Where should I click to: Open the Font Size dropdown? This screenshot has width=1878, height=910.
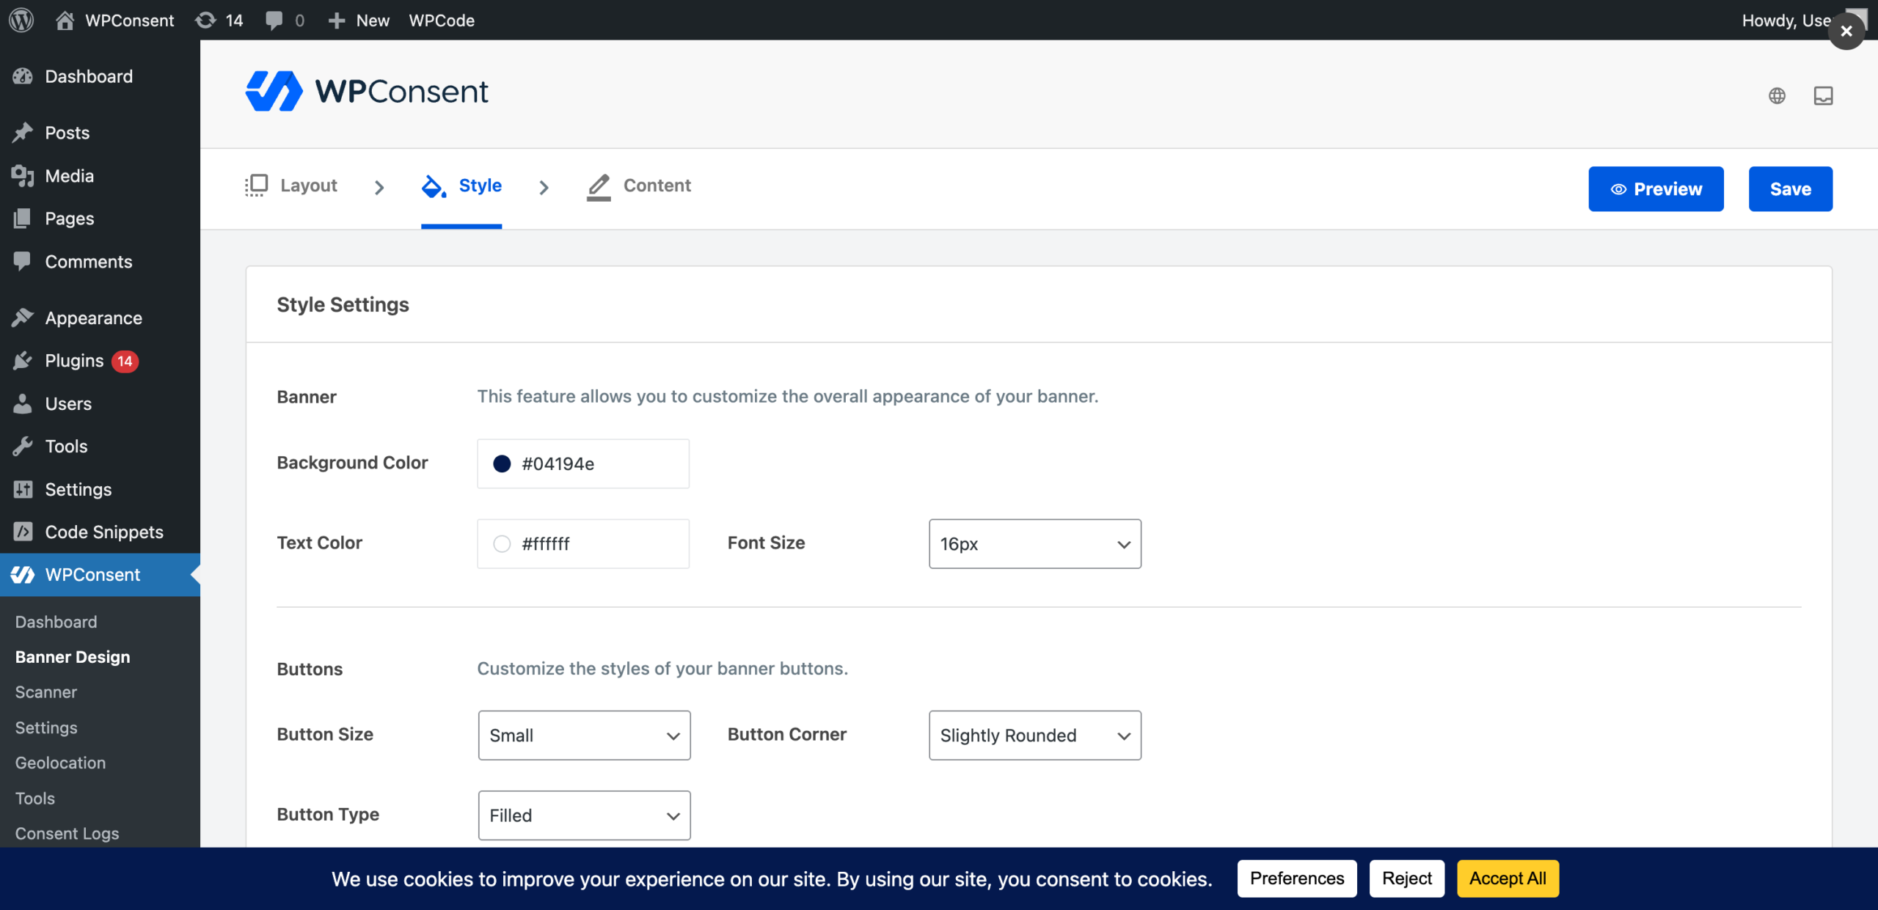1034,543
